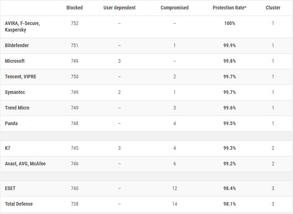Click the 752 blocked count cell
This screenshot has height=214, width=293.
click(74, 23)
